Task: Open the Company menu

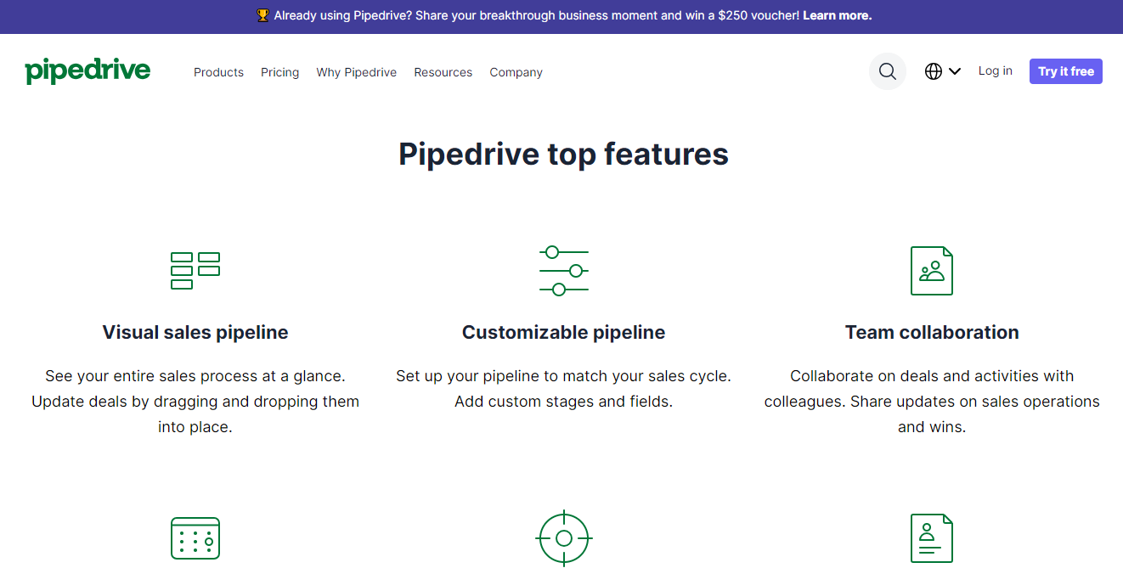Action: 516,72
